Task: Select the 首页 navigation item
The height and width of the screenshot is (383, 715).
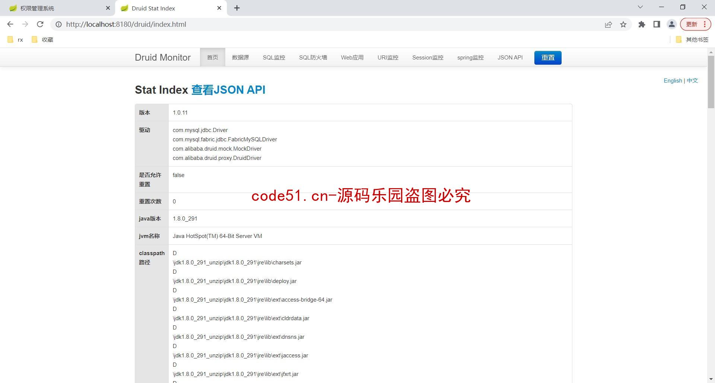Action: tap(213, 57)
